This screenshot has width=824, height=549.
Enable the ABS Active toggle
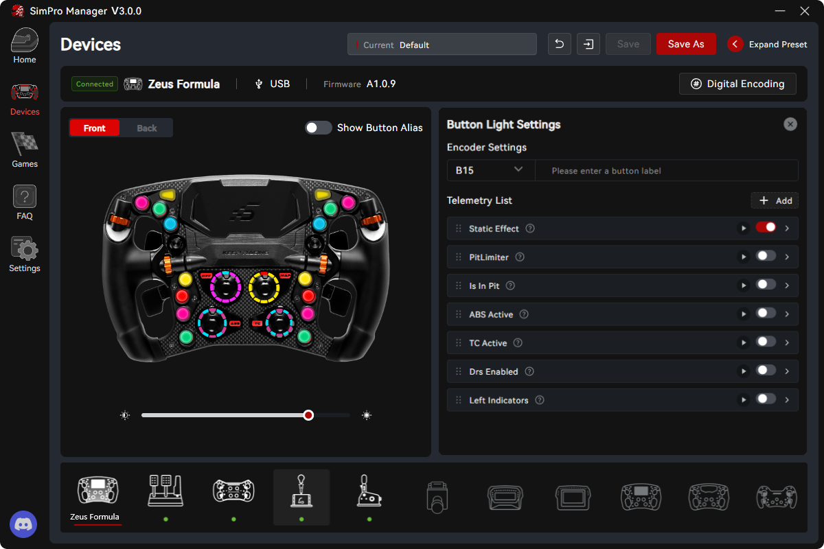coord(766,313)
